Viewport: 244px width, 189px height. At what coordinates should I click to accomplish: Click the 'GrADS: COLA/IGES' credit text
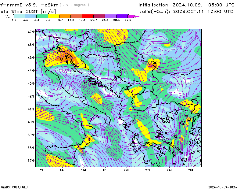[x=14, y=187]
